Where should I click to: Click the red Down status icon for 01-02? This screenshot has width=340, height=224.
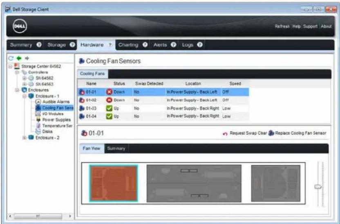tap(109, 100)
